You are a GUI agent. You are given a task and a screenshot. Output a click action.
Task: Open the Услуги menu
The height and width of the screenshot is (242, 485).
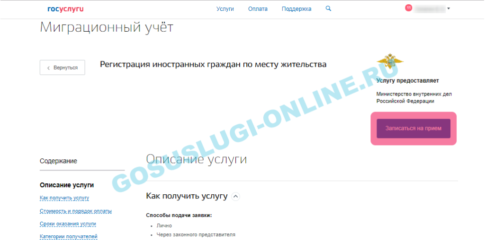tap(225, 9)
